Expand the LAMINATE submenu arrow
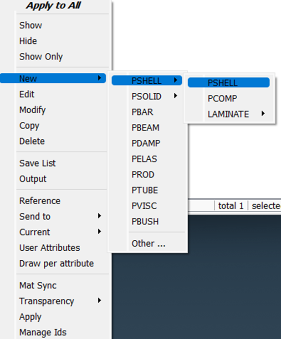 (263, 114)
